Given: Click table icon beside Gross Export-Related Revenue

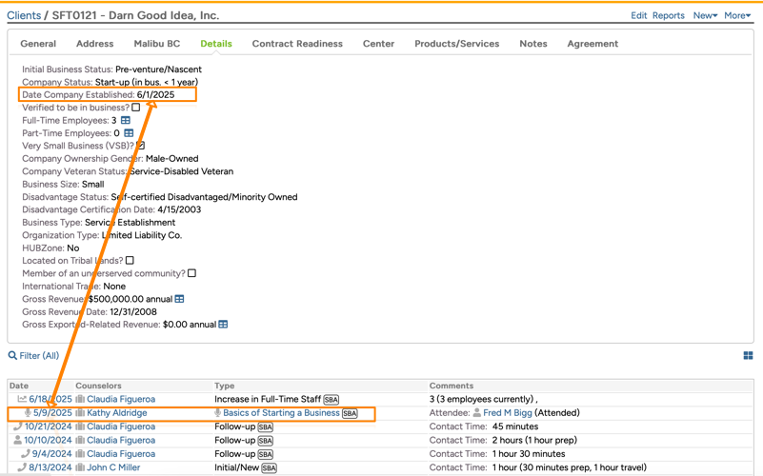Looking at the screenshot, I should [223, 325].
